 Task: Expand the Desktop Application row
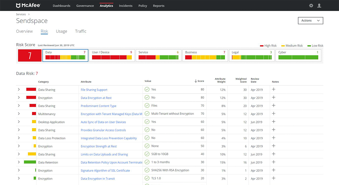click(19, 122)
